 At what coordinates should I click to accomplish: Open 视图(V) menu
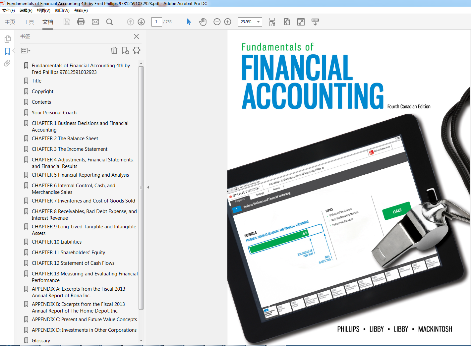(x=44, y=11)
